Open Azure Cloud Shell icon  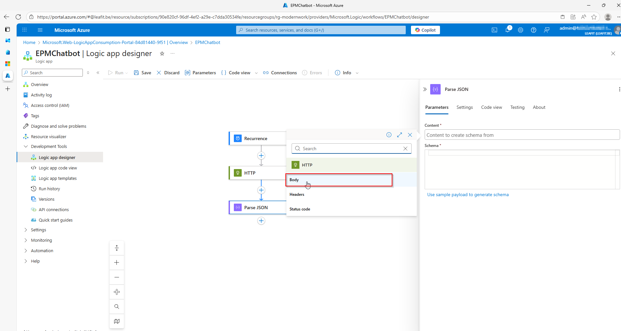(x=494, y=30)
